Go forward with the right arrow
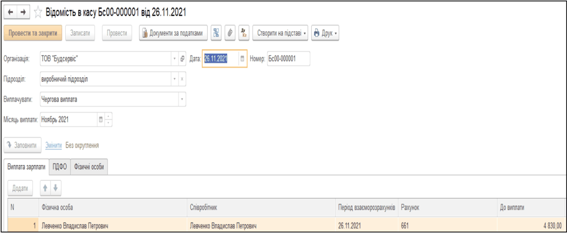This screenshot has height=233, width=567. tap(22, 12)
